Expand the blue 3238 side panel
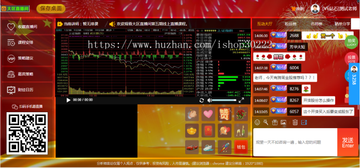Image resolution: width=360 pixels, height=168 pixels. click(354, 76)
